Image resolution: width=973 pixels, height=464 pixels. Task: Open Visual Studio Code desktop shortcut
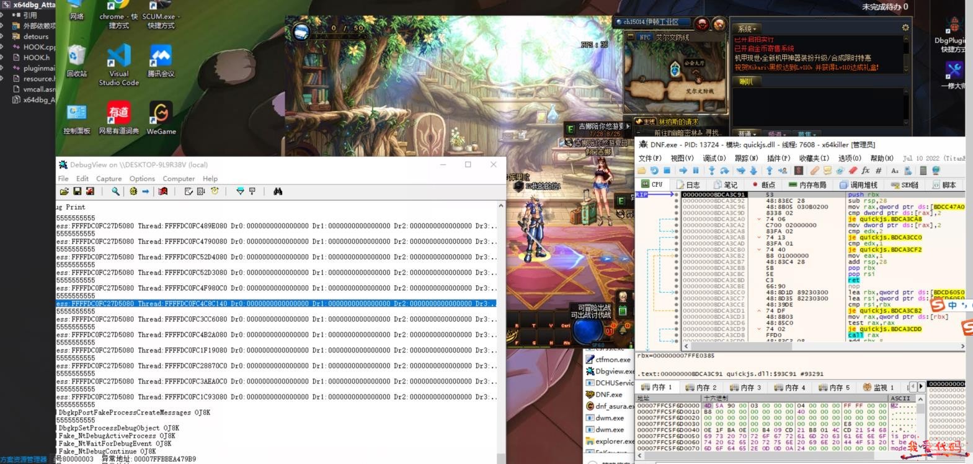119,65
